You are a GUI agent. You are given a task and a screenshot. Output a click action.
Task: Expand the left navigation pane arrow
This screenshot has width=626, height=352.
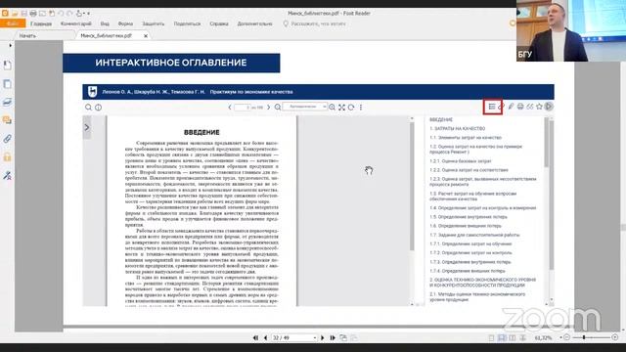coord(11,46)
